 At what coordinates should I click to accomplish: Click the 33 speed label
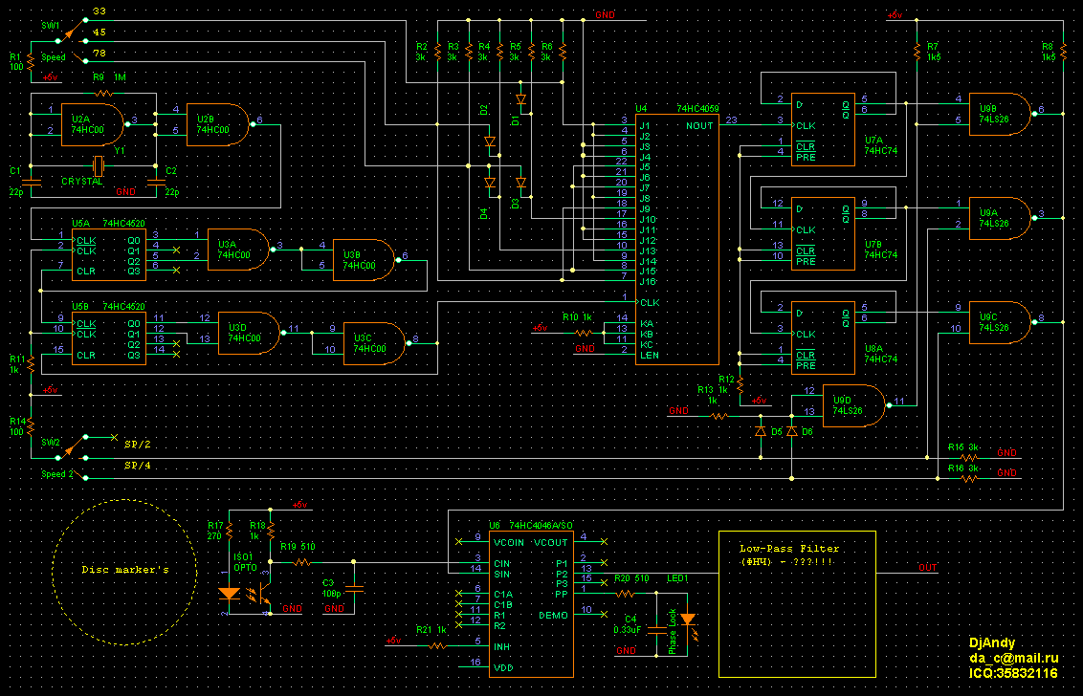99,11
